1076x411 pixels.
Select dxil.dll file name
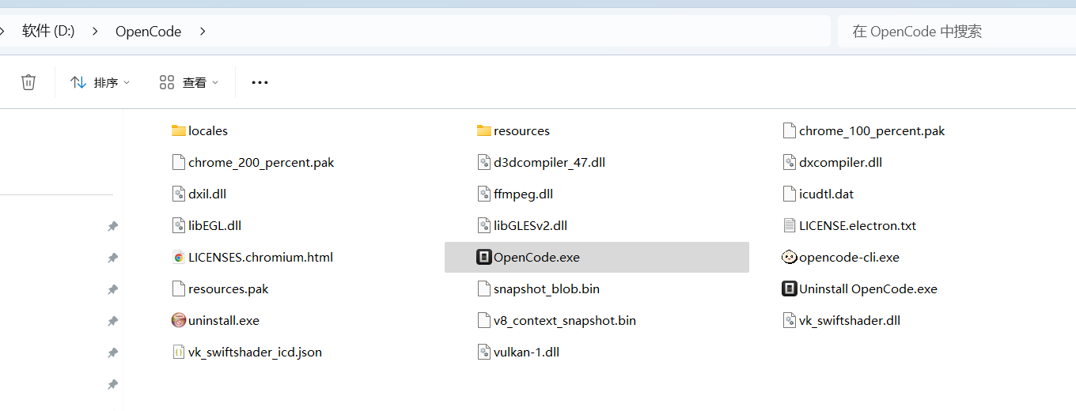coord(207,194)
